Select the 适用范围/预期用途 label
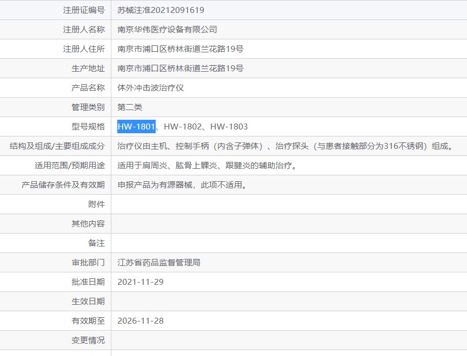The width and height of the screenshot is (467, 356). 70,165
